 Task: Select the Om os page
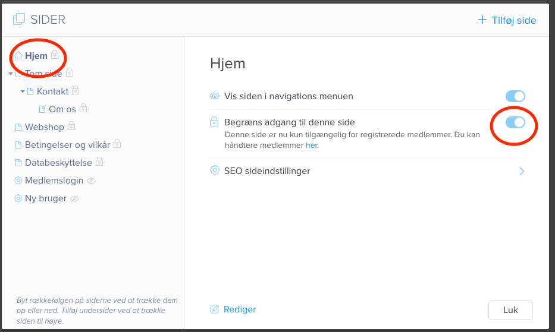pos(62,109)
